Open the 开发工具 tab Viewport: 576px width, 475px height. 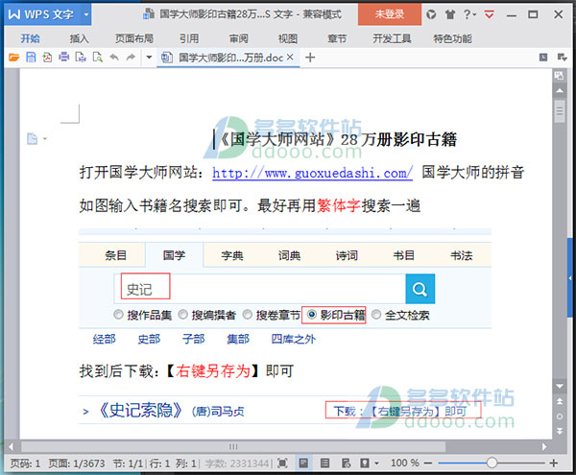coord(392,38)
